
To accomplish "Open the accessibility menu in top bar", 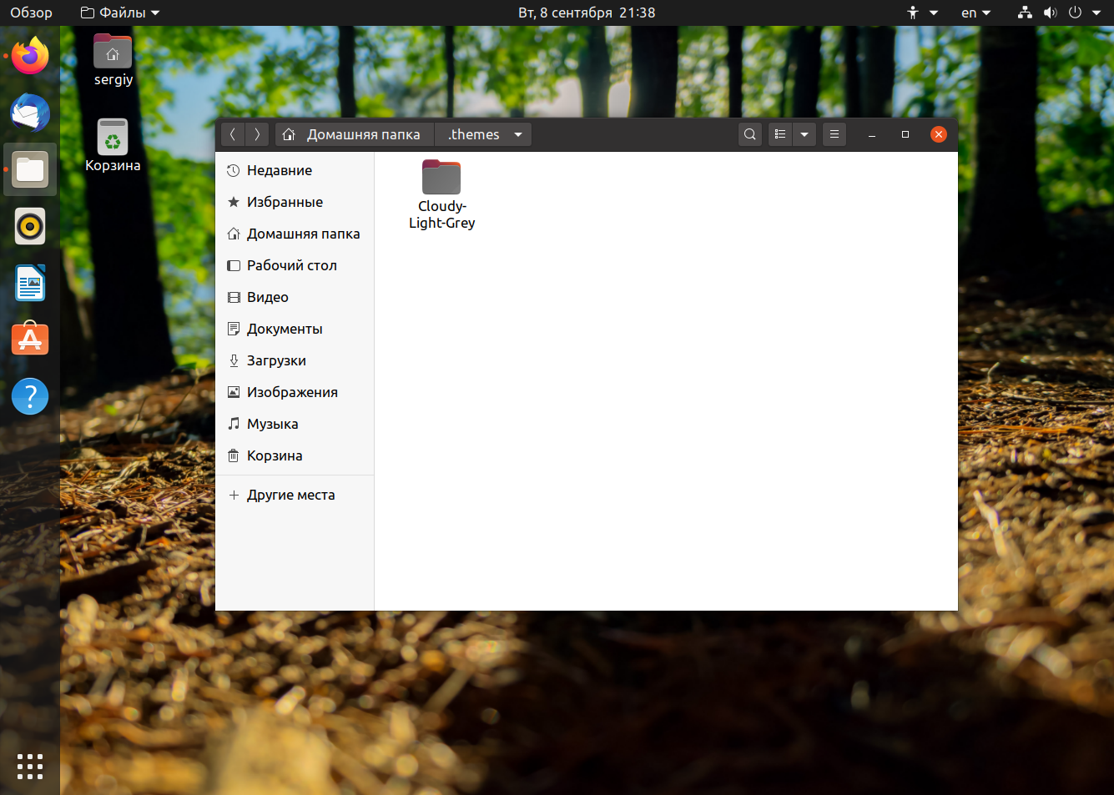I will 923,13.
